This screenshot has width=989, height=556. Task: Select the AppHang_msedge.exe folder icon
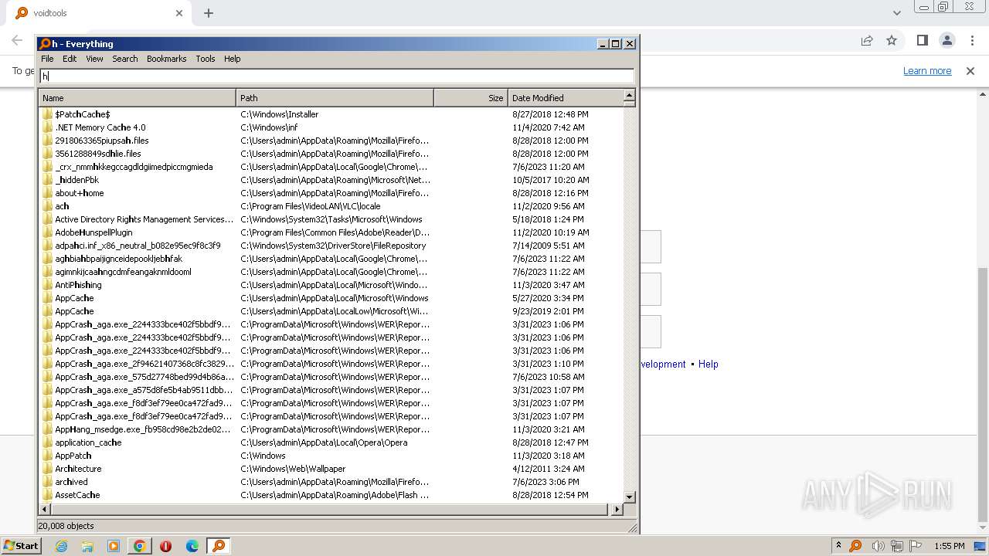pyautogui.click(x=47, y=429)
